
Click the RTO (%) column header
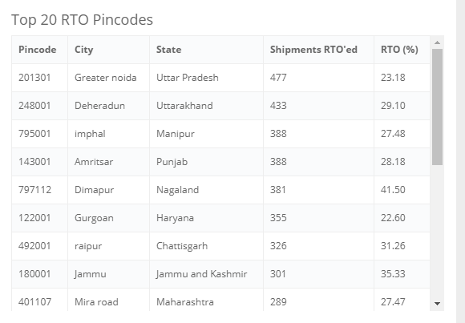click(402, 50)
